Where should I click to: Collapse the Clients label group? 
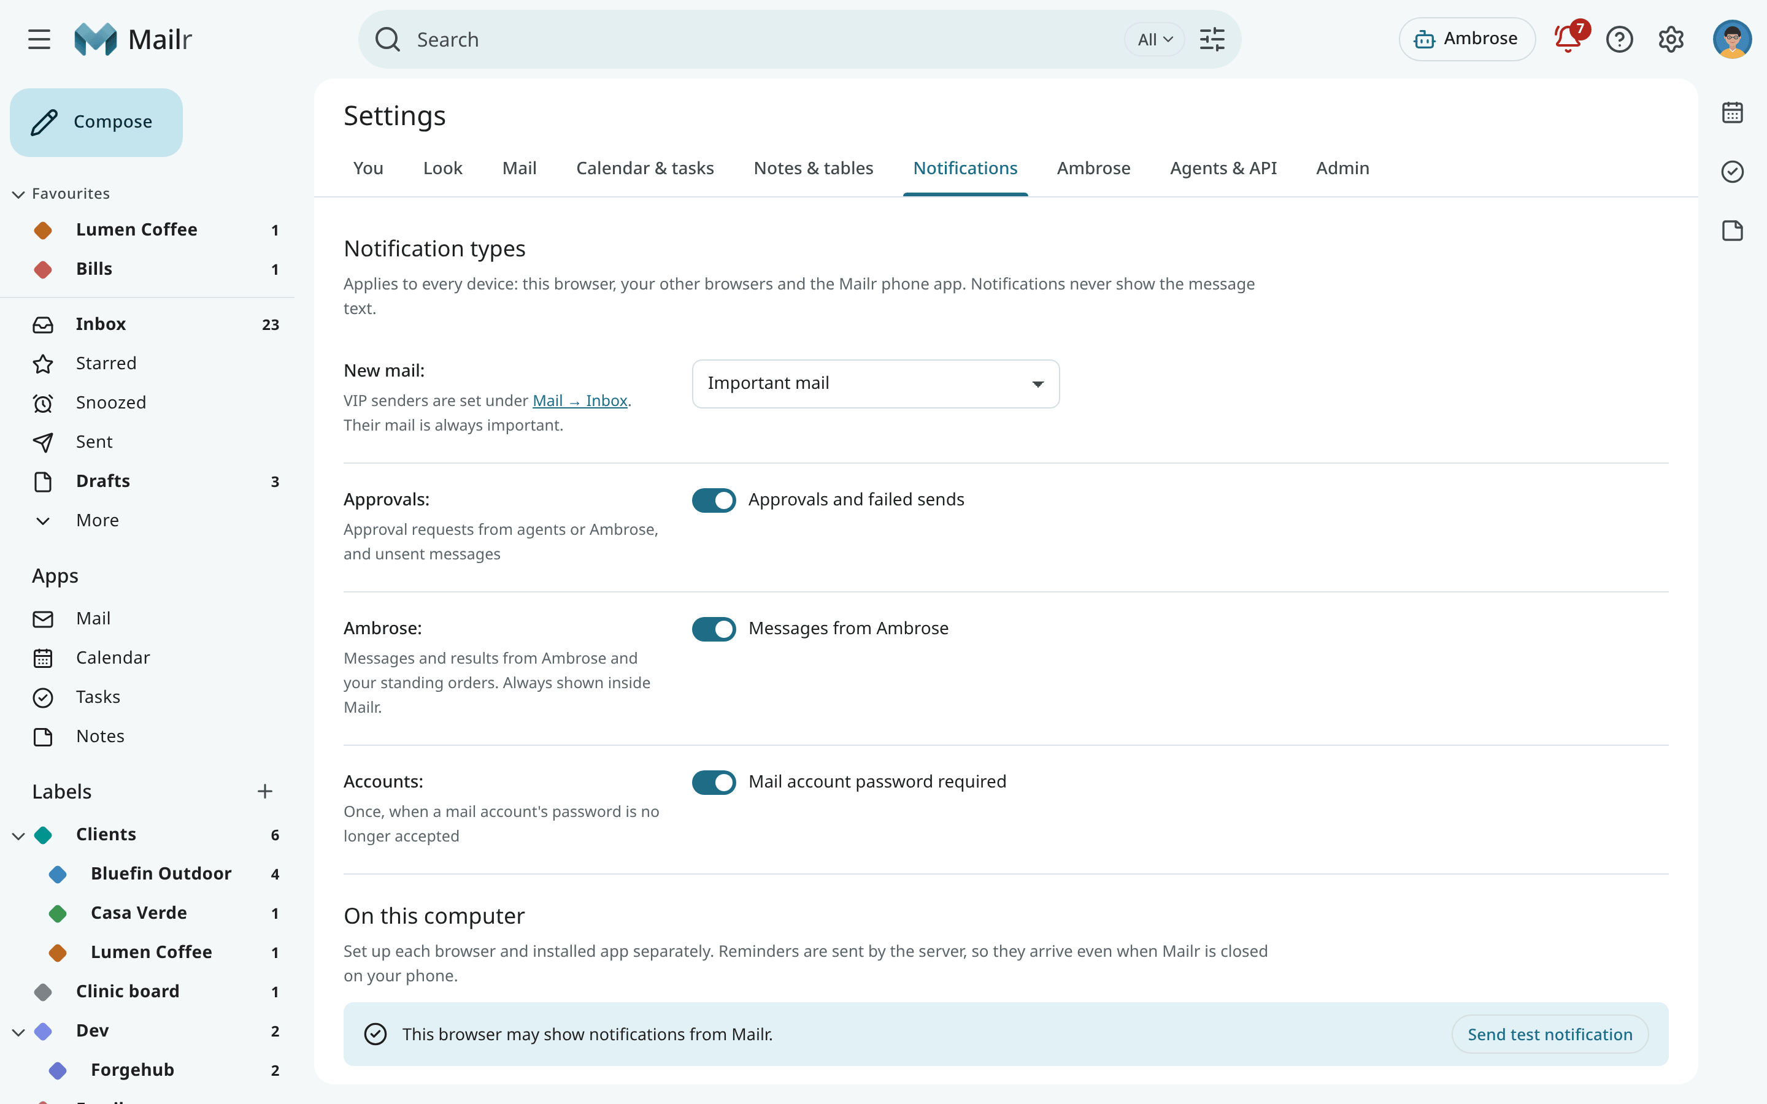(x=19, y=835)
